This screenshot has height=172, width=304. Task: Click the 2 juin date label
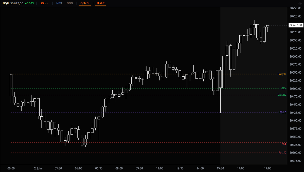tap(38, 168)
